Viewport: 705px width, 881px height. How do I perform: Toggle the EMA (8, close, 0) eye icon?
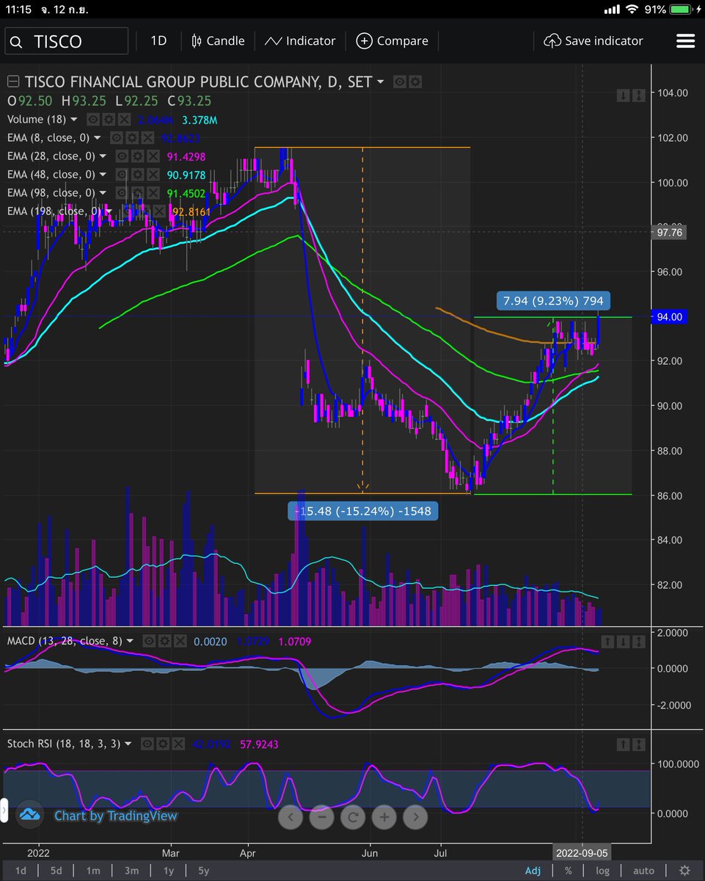coord(116,137)
